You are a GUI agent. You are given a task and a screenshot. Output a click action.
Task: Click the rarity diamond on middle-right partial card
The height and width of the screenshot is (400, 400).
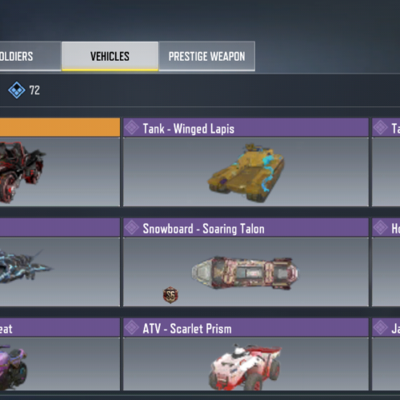pyautogui.click(x=380, y=228)
